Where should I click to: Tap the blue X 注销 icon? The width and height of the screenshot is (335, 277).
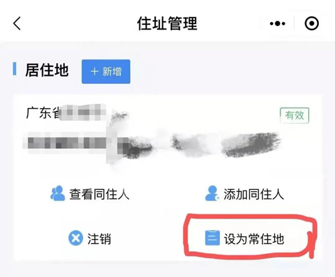[76, 238]
